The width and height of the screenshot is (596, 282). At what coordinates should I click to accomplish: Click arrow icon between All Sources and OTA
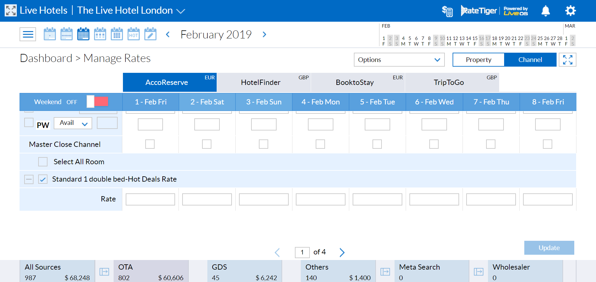click(104, 272)
